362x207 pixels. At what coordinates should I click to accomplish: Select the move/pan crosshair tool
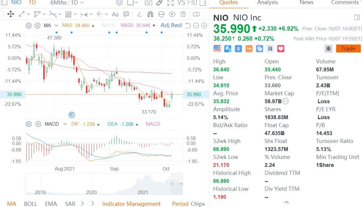[11, 14]
